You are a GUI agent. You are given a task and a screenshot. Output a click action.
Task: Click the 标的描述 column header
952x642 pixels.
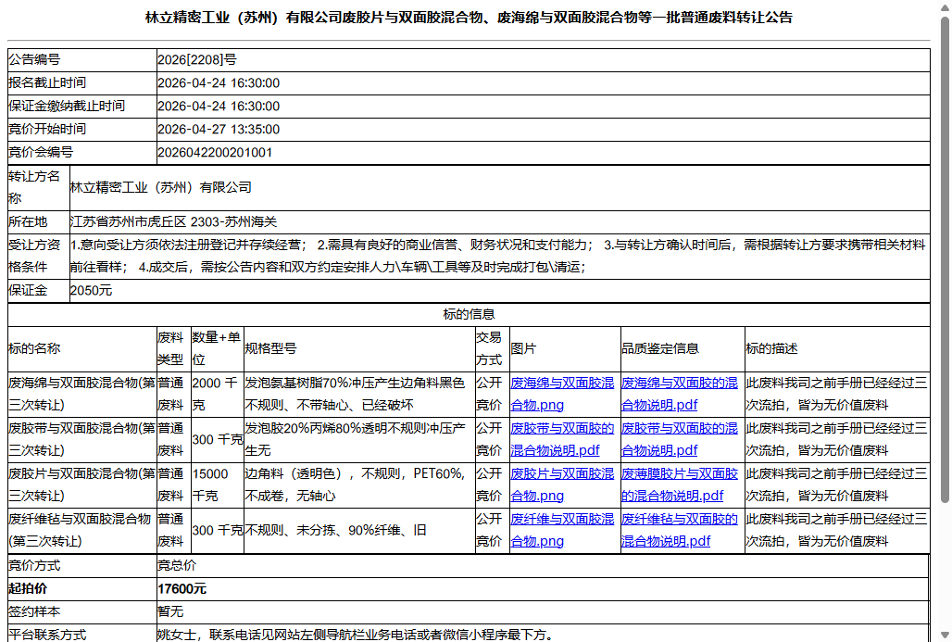(771, 348)
